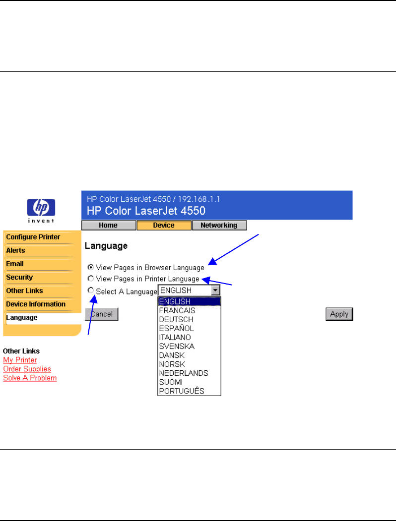The width and height of the screenshot is (396, 521).
Task: Follow the Order Supplies link
Action: click(27, 369)
